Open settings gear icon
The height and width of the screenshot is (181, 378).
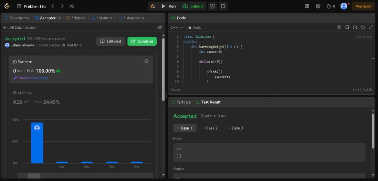pyautogui.click(x=318, y=6)
